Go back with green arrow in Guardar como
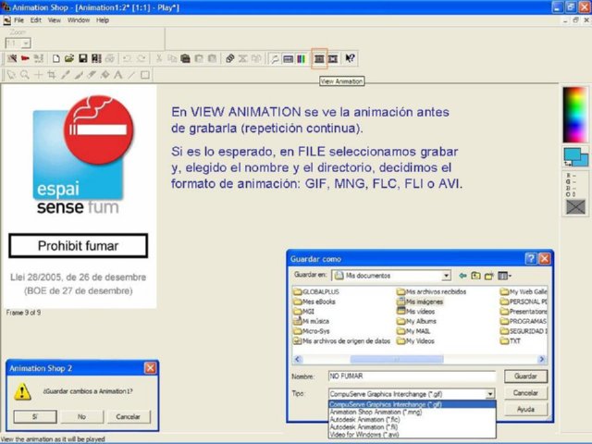 pos(462,276)
